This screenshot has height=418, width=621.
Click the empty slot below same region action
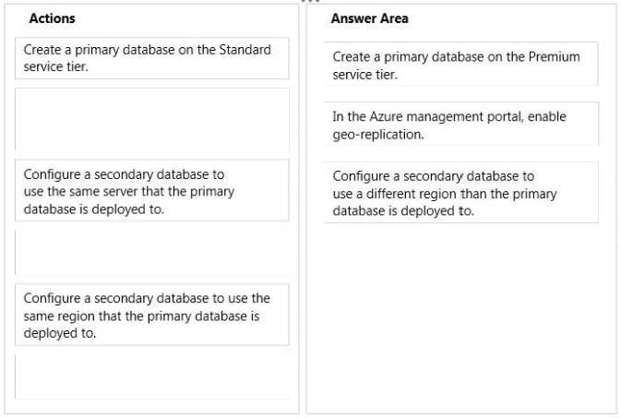(152, 376)
